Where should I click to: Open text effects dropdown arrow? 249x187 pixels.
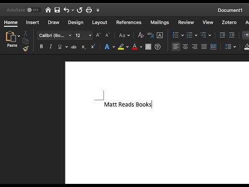114,47
